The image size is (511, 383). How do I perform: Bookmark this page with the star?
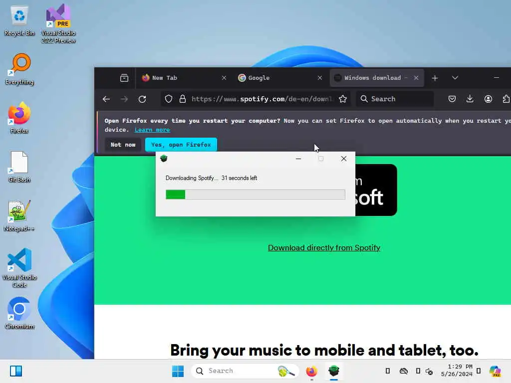342,99
